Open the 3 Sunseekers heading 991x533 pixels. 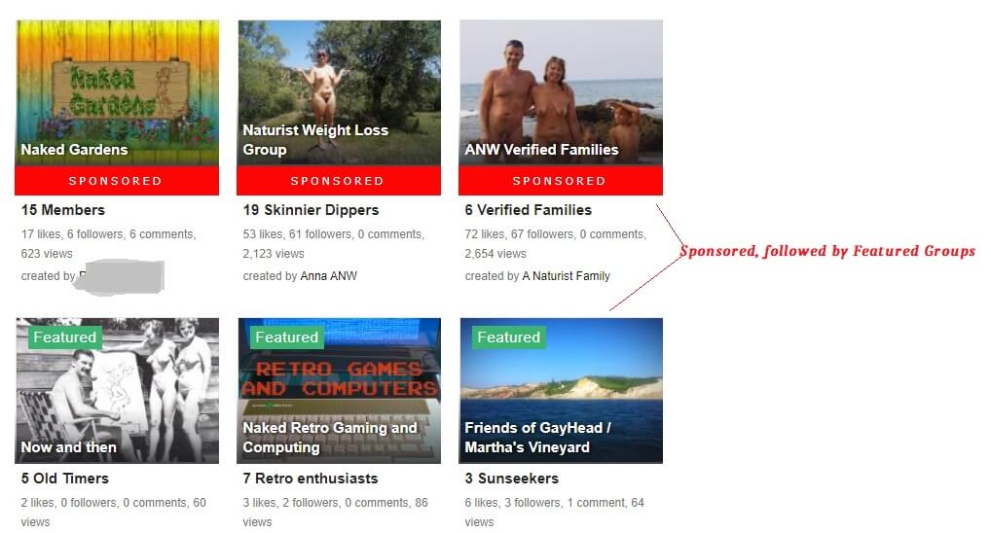click(x=512, y=479)
